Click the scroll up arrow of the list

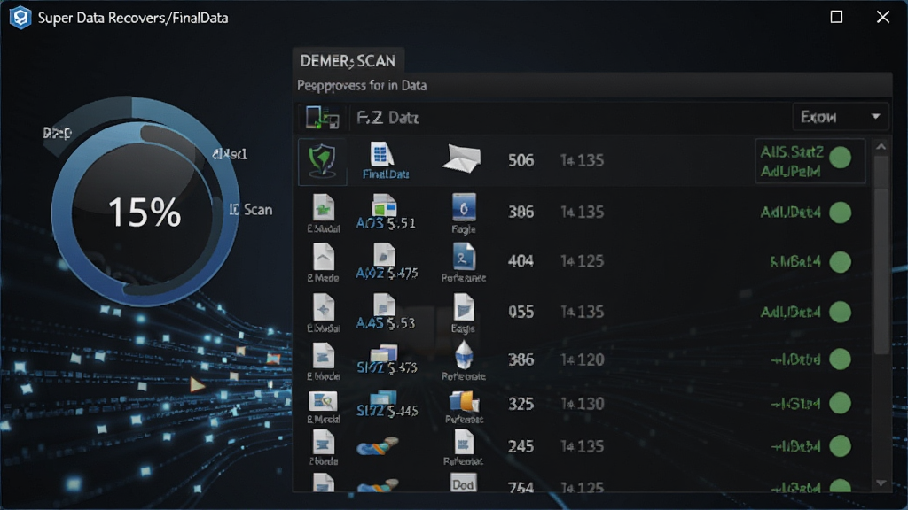coord(881,147)
